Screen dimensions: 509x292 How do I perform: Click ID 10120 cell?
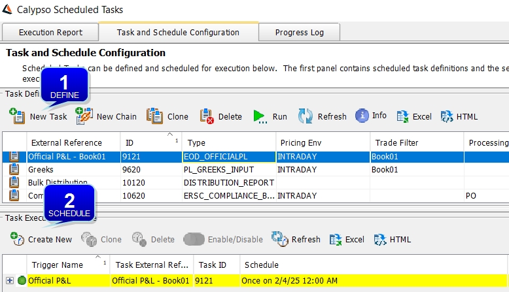pyautogui.click(x=151, y=182)
